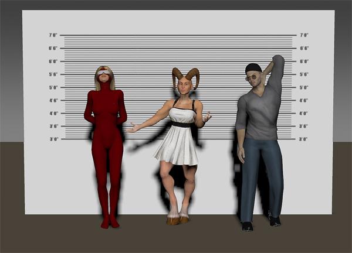Click the man's black beanie
The image size is (352, 253).
pos(253,67)
